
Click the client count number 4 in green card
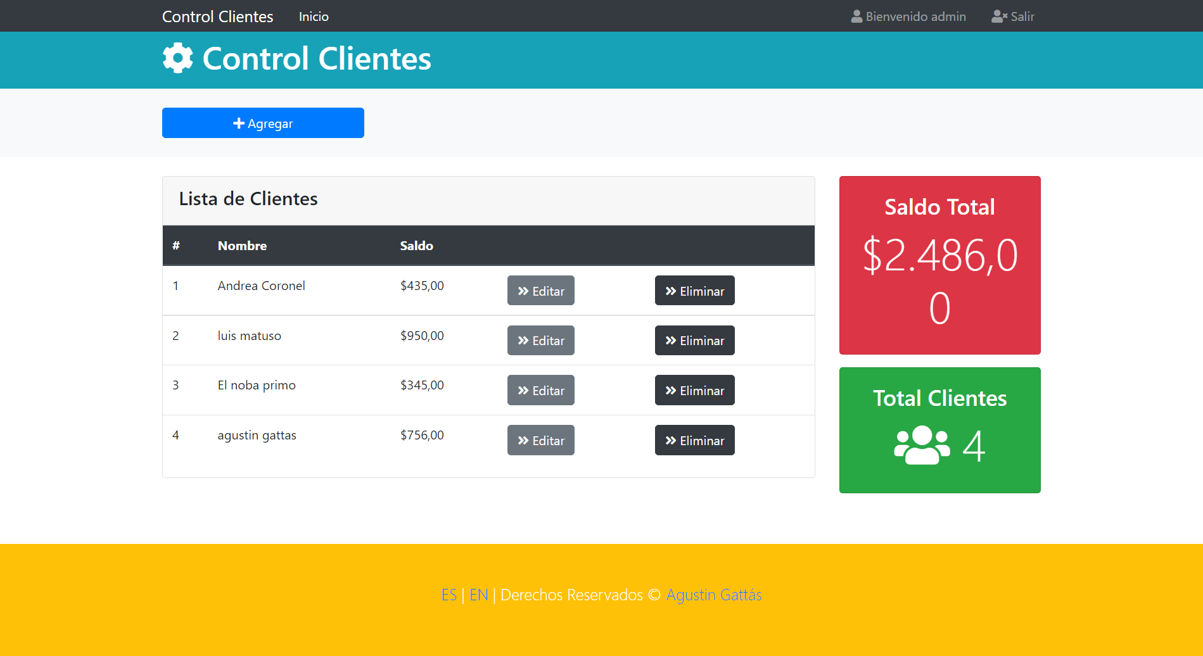click(x=974, y=446)
